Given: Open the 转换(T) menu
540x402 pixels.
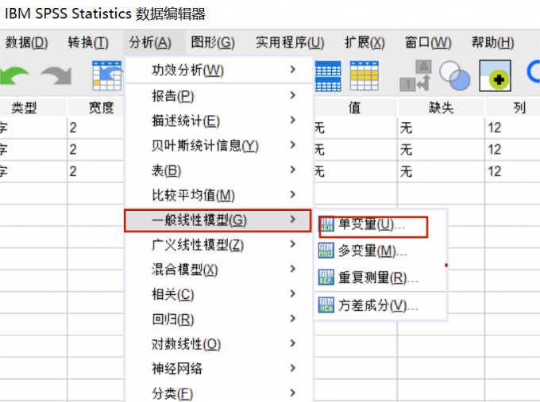Looking at the screenshot, I should (x=88, y=43).
